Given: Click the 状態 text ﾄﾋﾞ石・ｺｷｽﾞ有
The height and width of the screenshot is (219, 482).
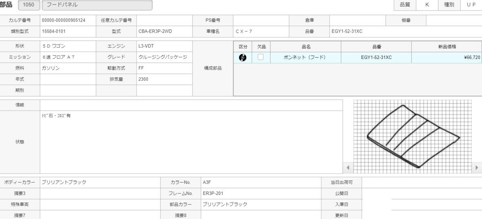Looking at the screenshot, I should pyautogui.click(x=56, y=116).
